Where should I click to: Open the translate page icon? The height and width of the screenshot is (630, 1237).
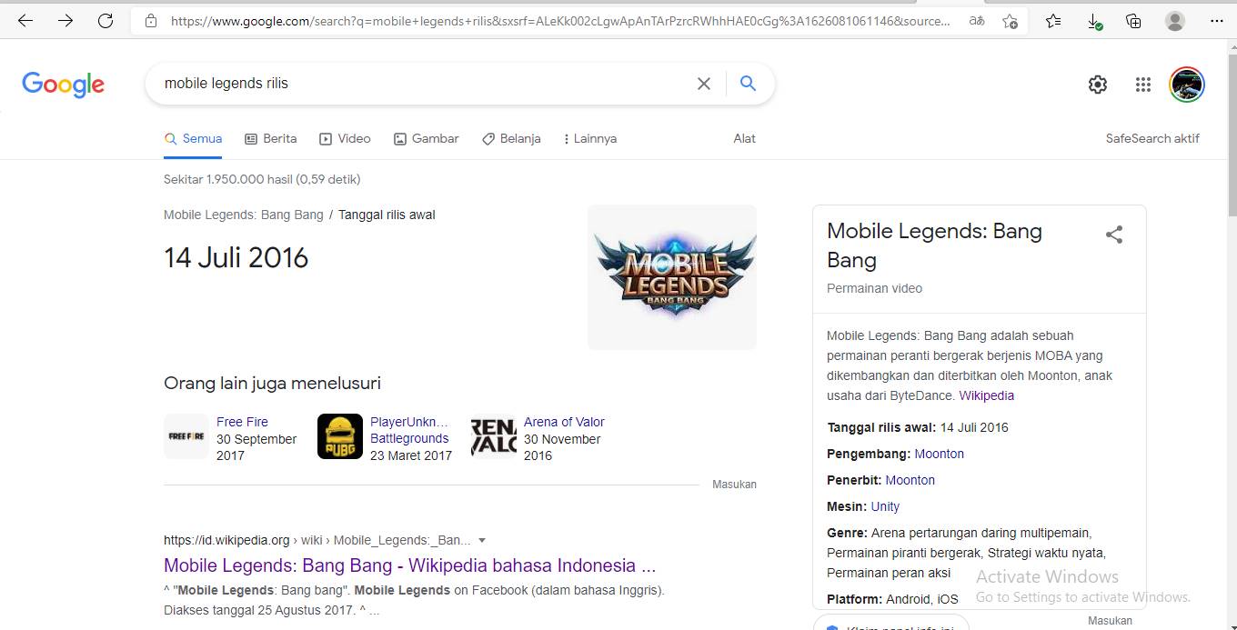point(976,20)
